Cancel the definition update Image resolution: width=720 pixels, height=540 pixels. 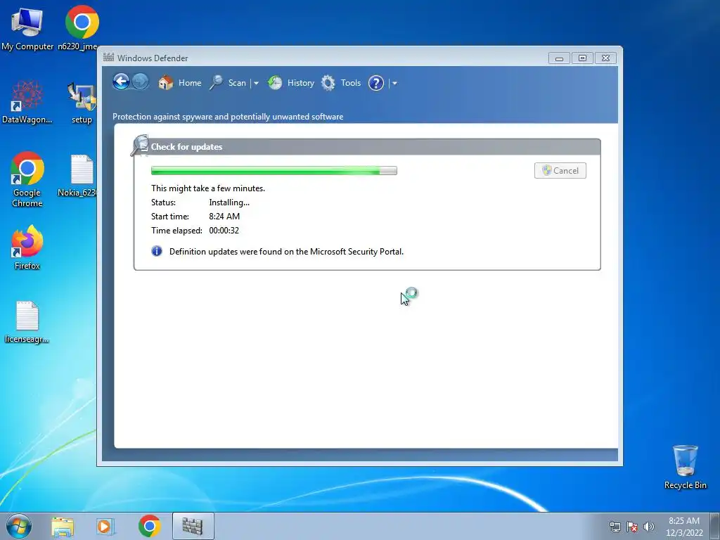click(x=560, y=170)
